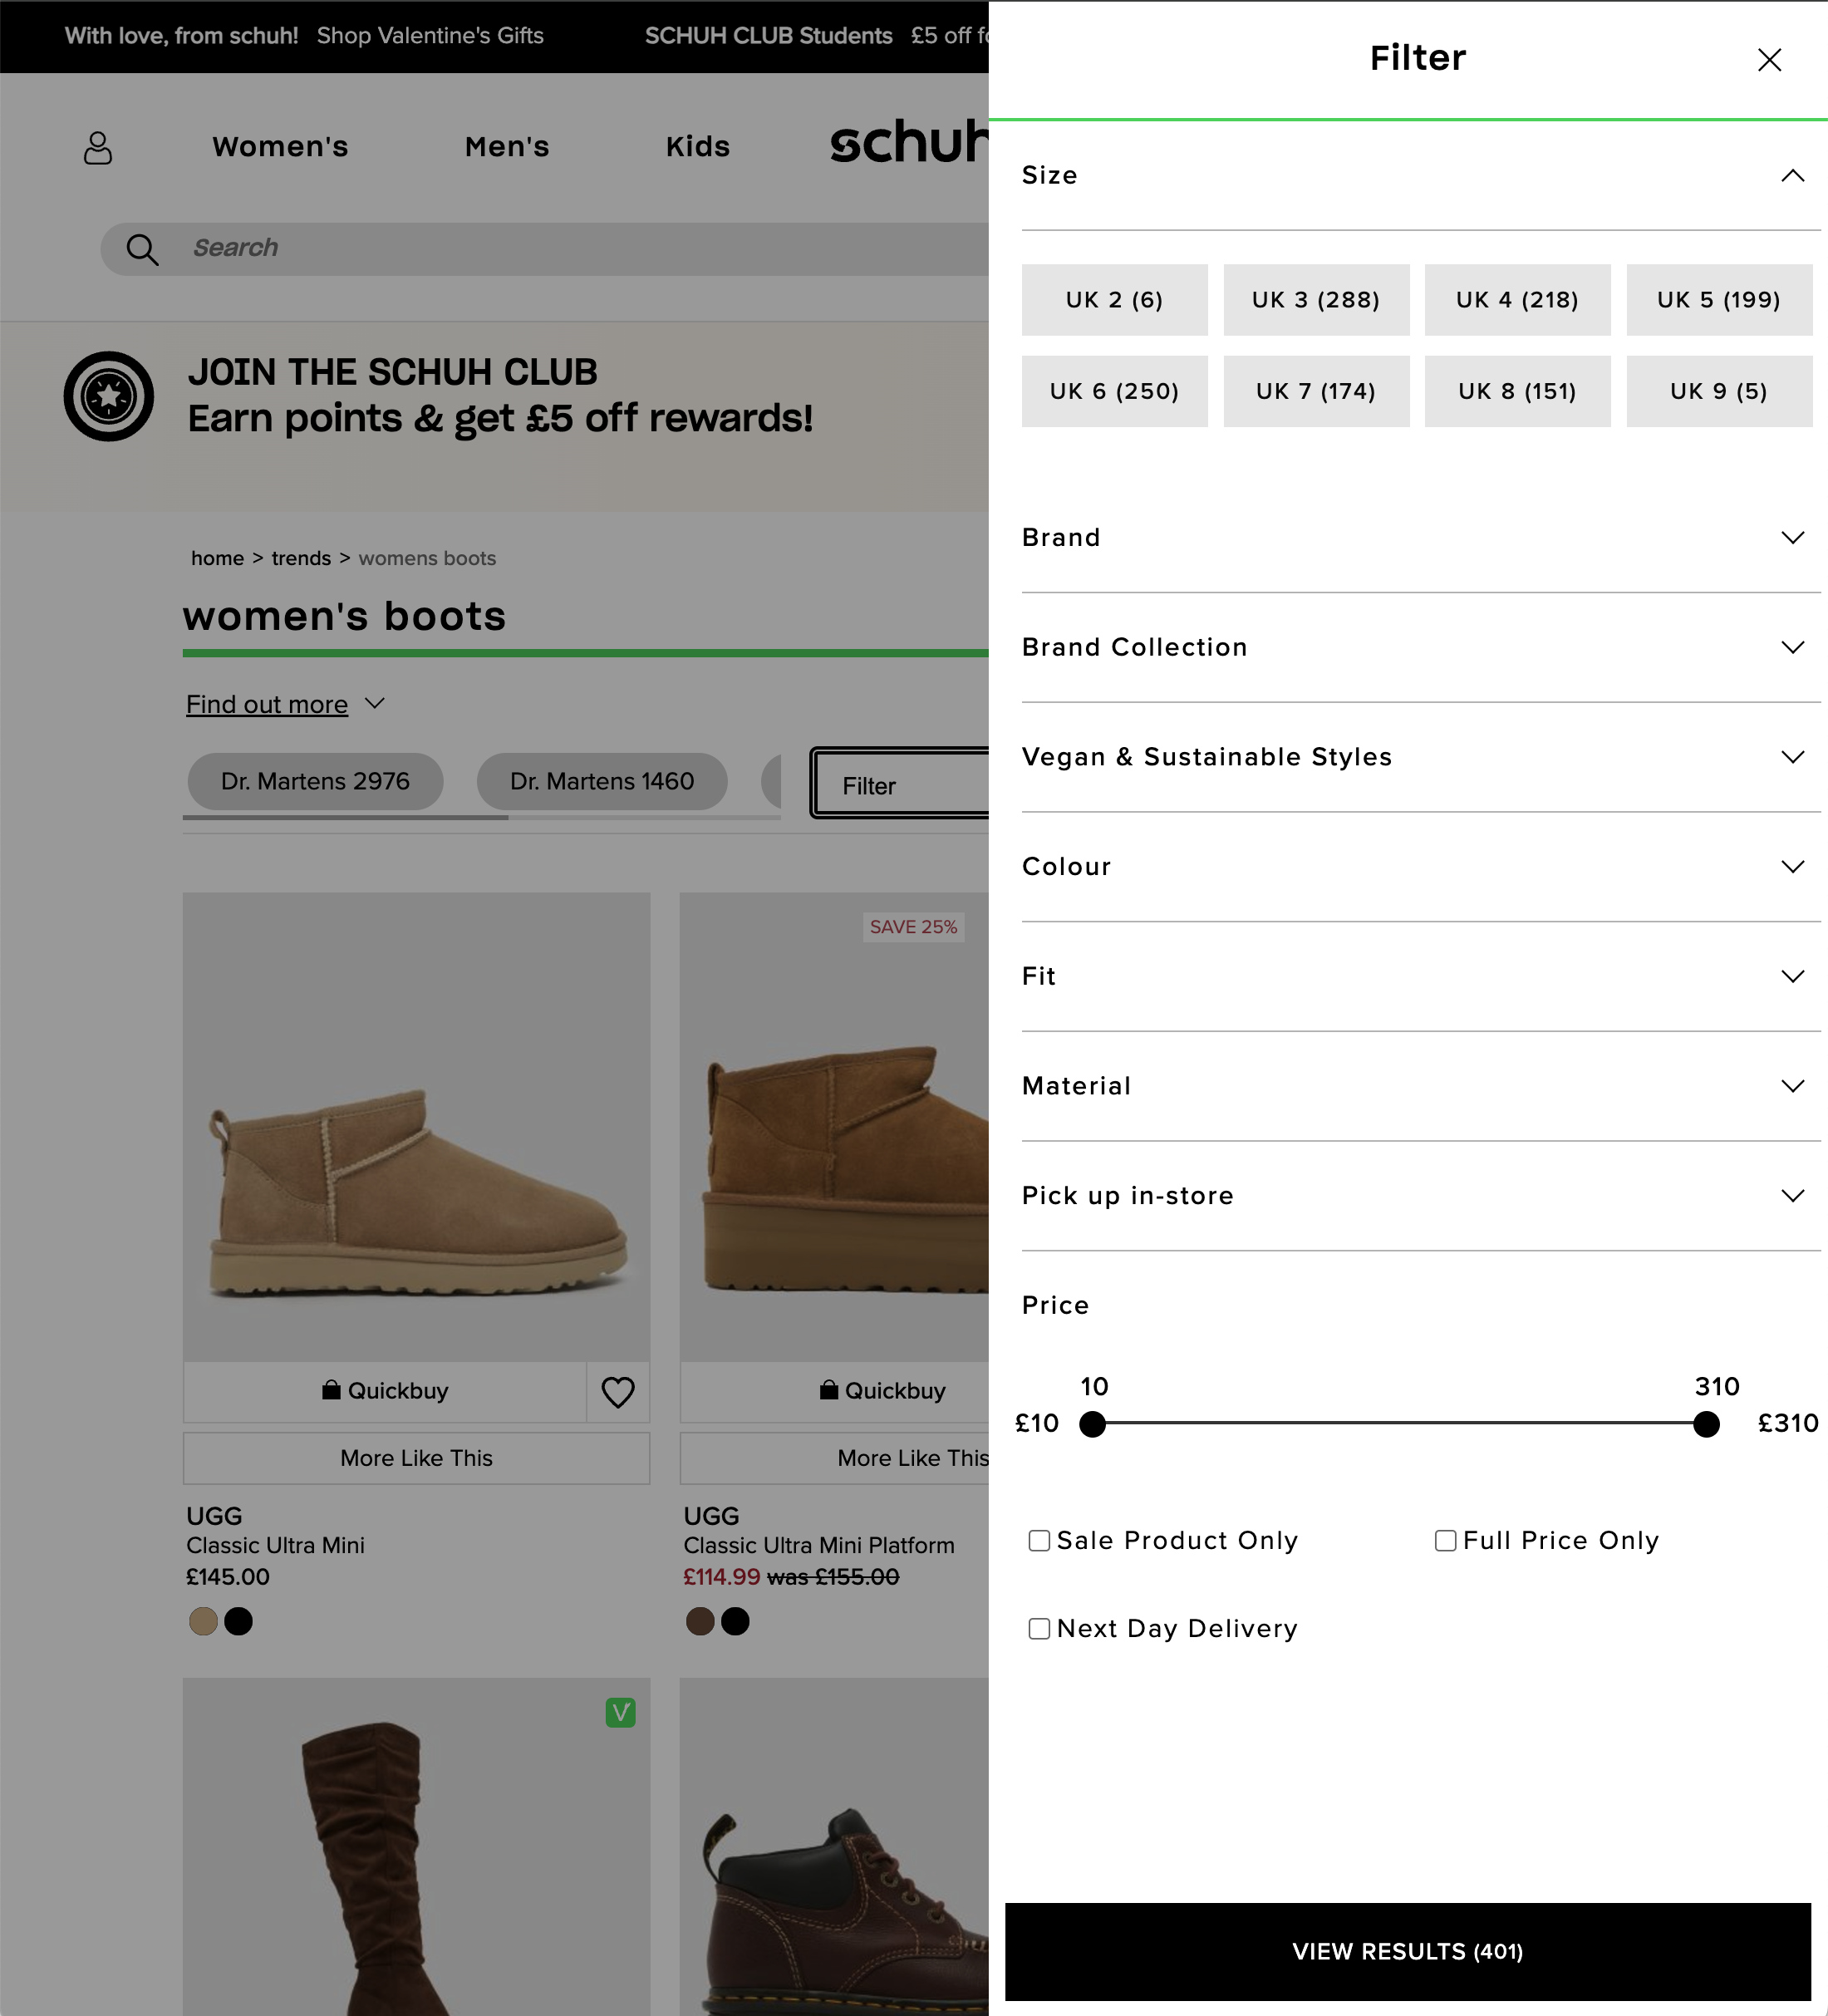Click the search magnifier icon
The height and width of the screenshot is (2016, 1828).
coord(142,249)
